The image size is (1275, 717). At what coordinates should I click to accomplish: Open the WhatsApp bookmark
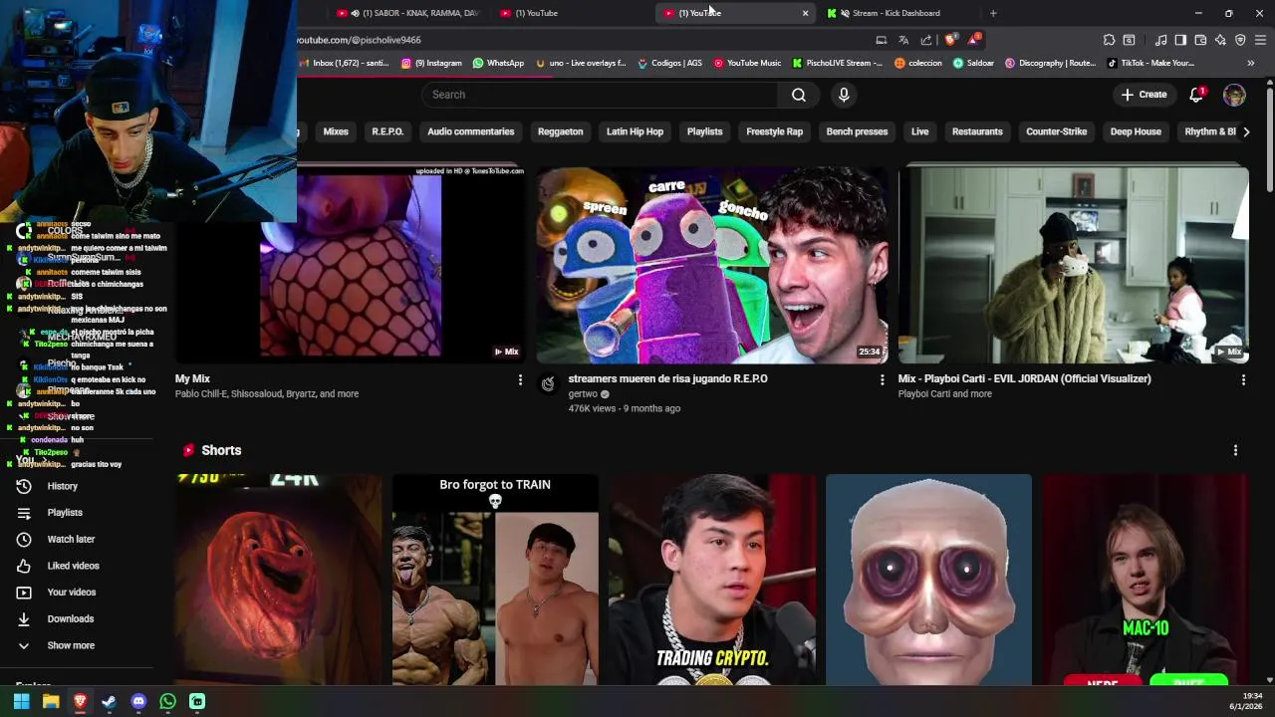click(498, 63)
